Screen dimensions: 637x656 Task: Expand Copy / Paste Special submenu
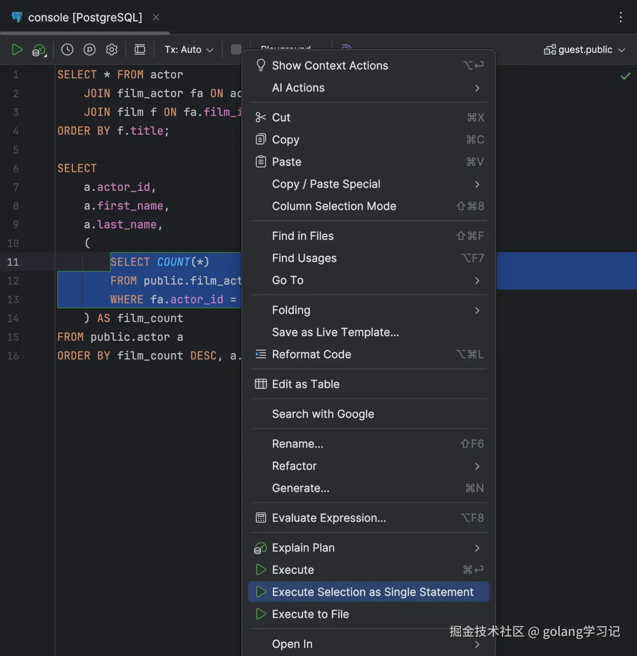[369, 184]
